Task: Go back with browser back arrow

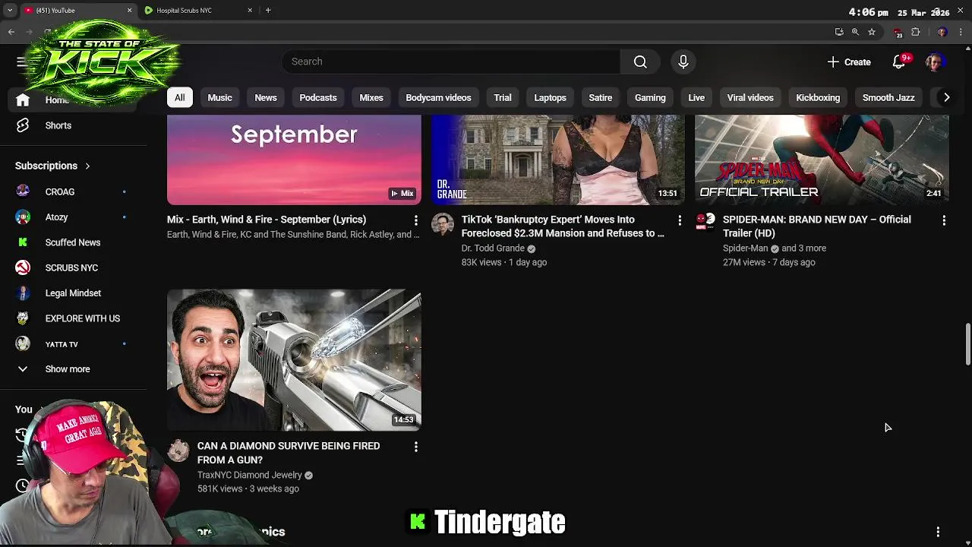Action: click(11, 32)
